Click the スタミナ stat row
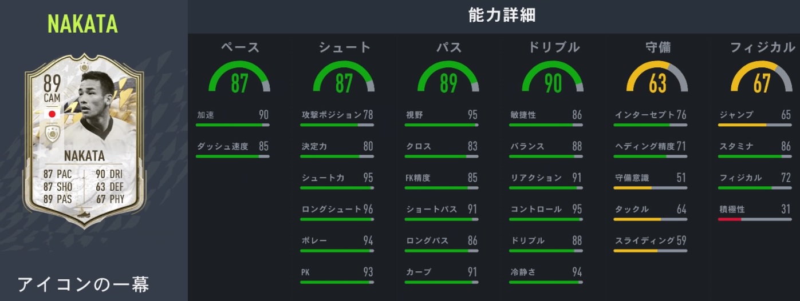The width and height of the screenshot is (800, 301). [755, 146]
